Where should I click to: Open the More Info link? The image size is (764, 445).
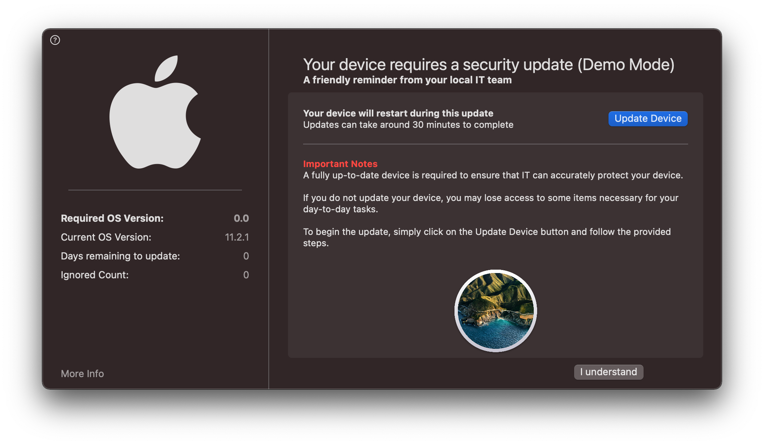[x=82, y=373]
